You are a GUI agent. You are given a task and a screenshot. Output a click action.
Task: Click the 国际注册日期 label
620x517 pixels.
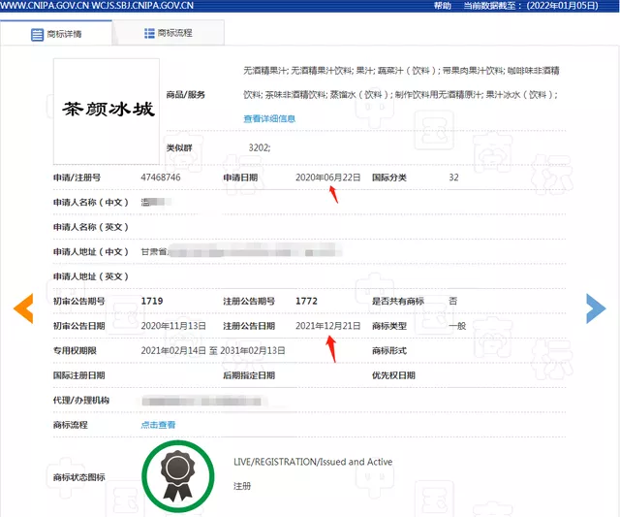(x=78, y=375)
